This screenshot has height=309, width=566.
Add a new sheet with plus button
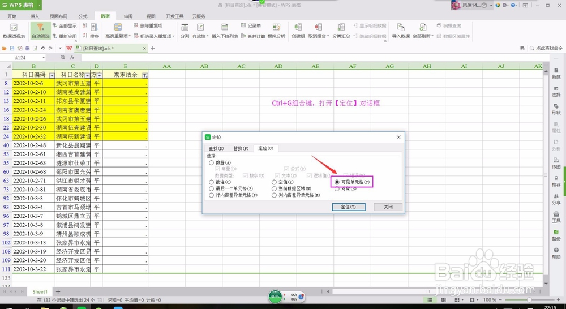point(58,291)
